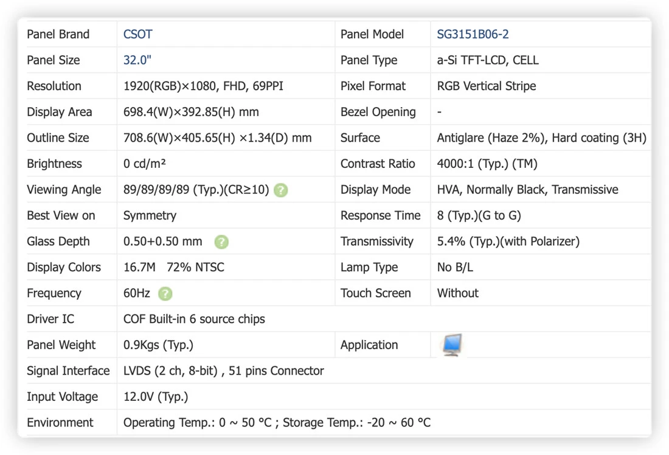Click the Input Voltage label
Screen dimensions: 669x455
click(62, 397)
